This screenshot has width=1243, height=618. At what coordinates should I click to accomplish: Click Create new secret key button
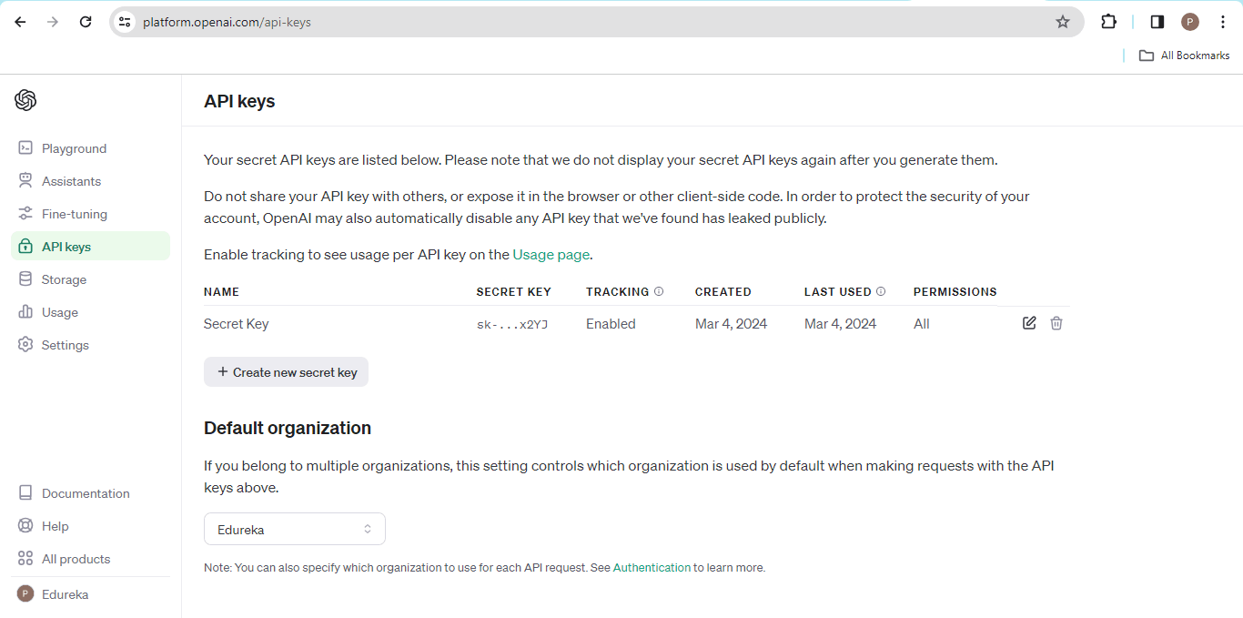286,372
